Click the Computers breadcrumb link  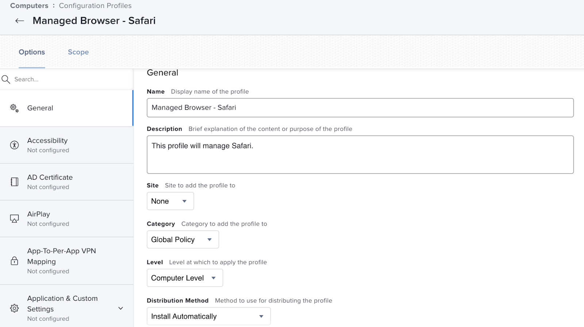click(29, 6)
